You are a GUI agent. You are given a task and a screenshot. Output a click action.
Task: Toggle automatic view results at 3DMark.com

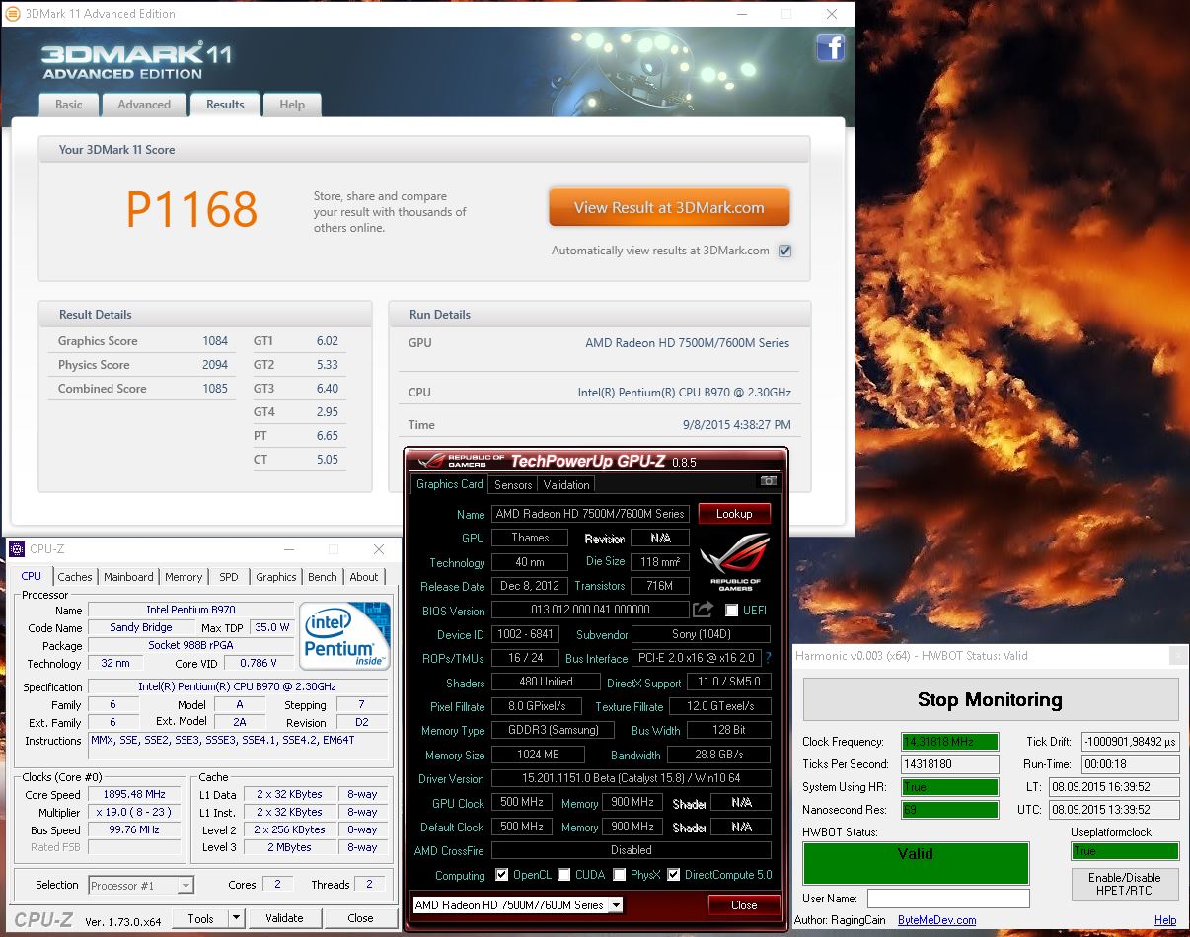tap(785, 251)
